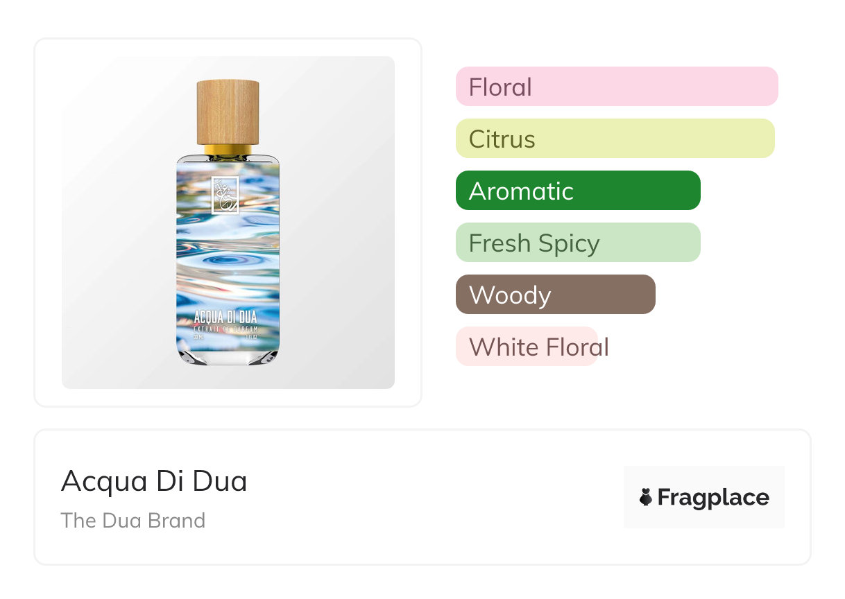845x599 pixels.
Task: Click the gold collar under the bottle cap
Action: [x=228, y=150]
